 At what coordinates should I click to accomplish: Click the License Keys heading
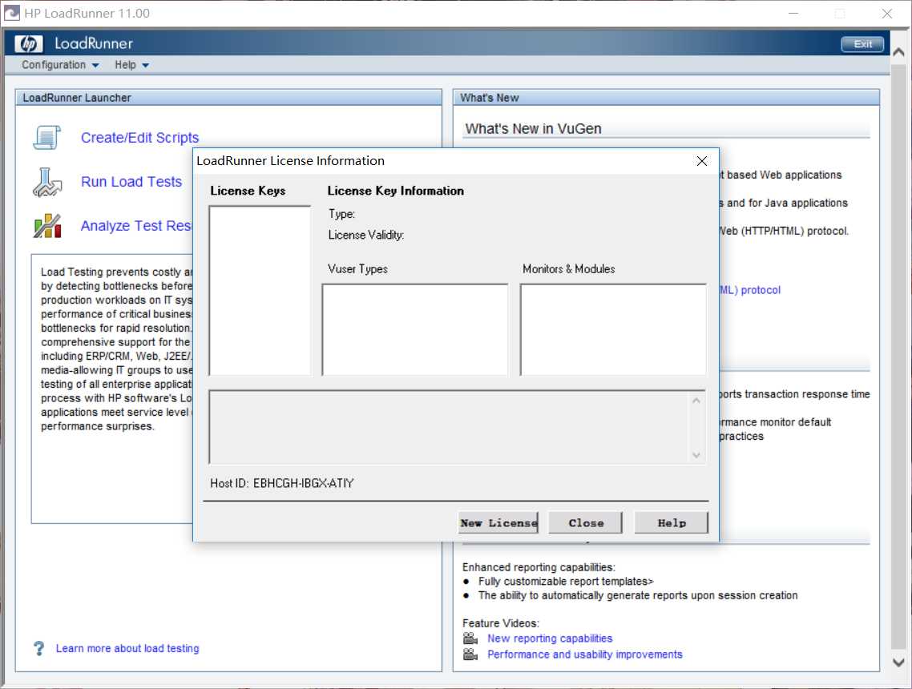[248, 191]
